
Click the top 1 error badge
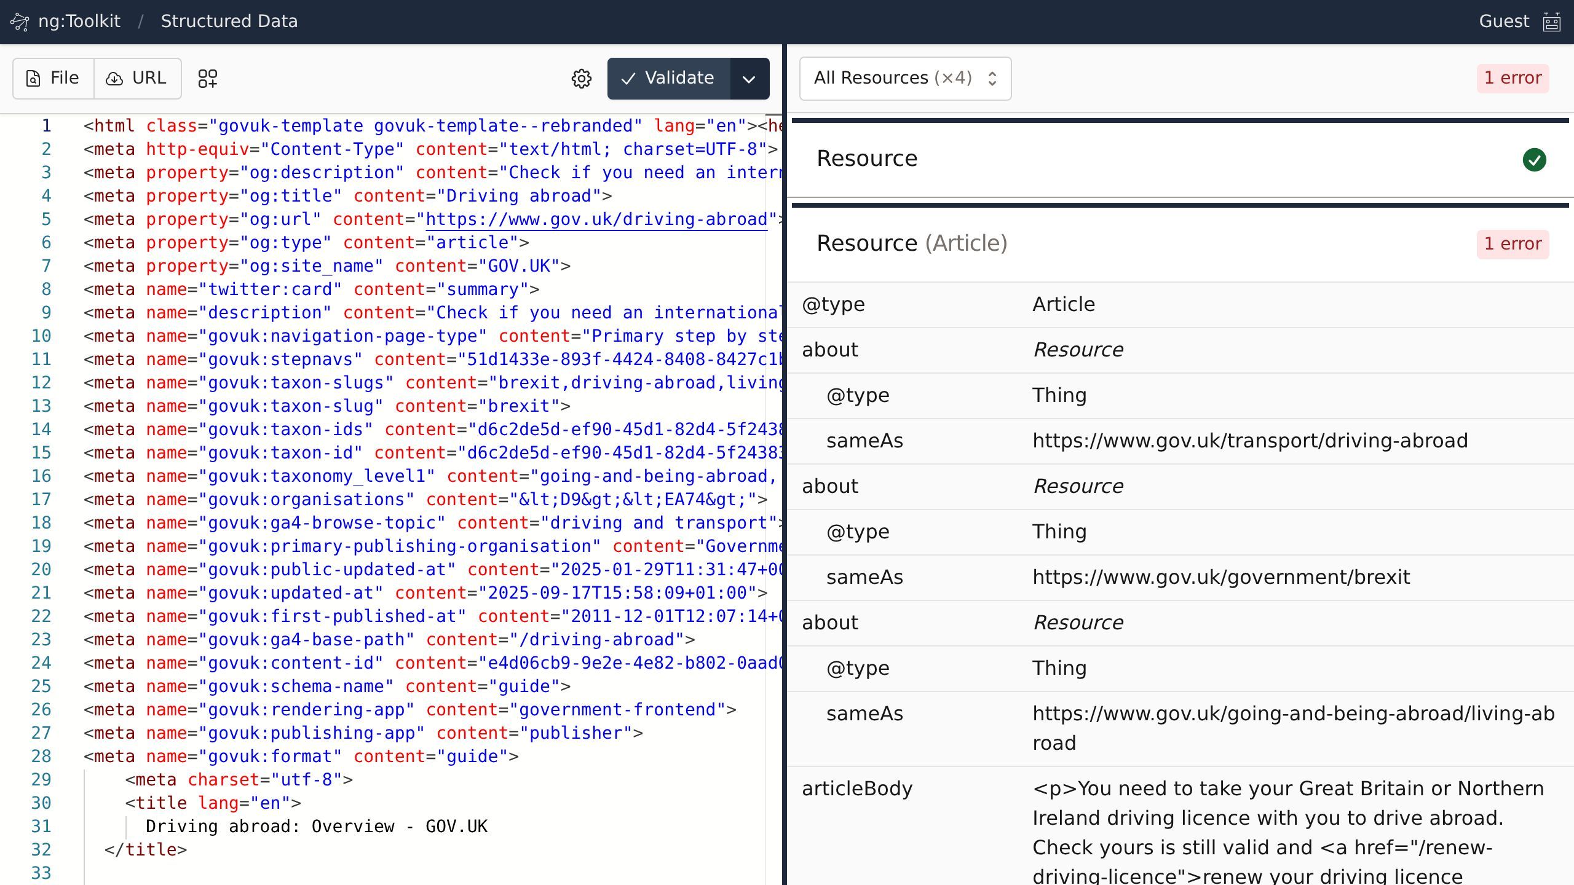pos(1512,79)
